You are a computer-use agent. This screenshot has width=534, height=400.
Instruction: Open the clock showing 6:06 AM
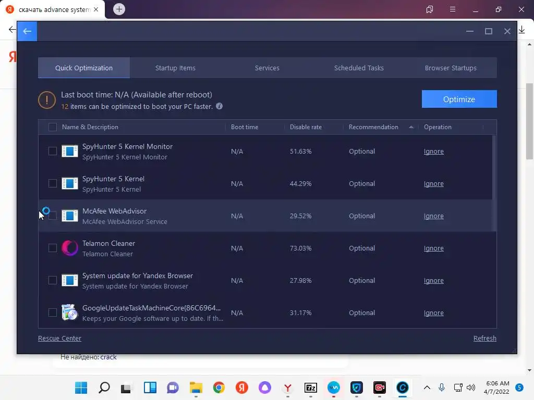(x=497, y=387)
